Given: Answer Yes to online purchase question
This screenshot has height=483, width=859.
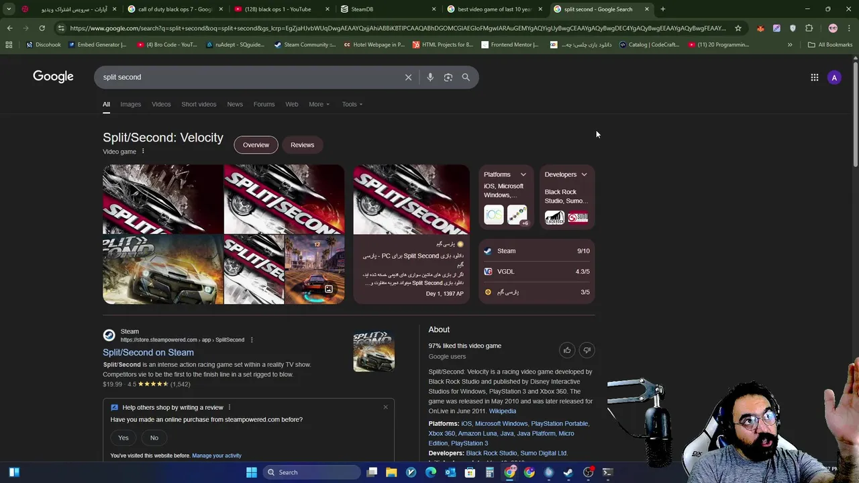Looking at the screenshot, I should (x=123, y=438).
